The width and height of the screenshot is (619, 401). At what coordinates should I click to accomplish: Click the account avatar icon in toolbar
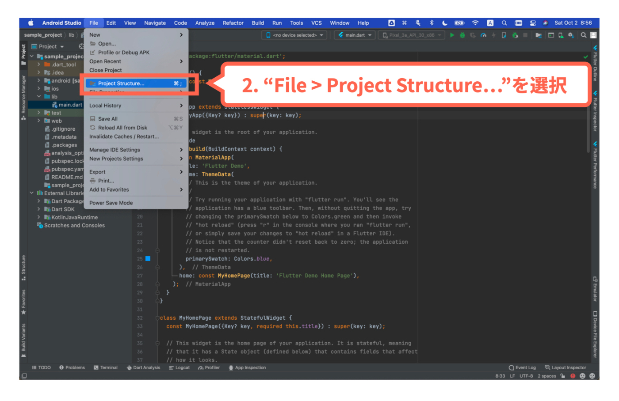(x=593, y=35)
